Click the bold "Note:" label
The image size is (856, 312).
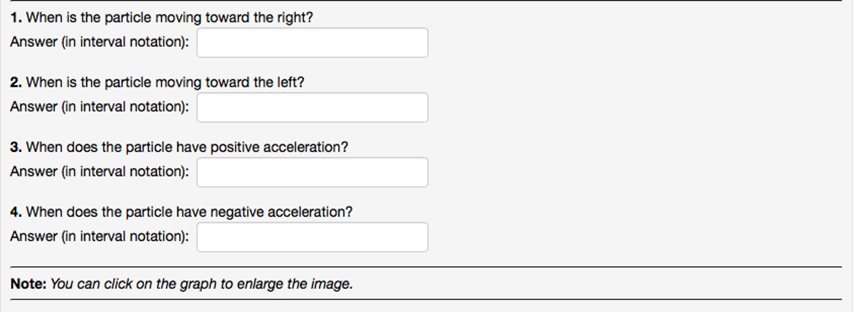pos(28,284)
